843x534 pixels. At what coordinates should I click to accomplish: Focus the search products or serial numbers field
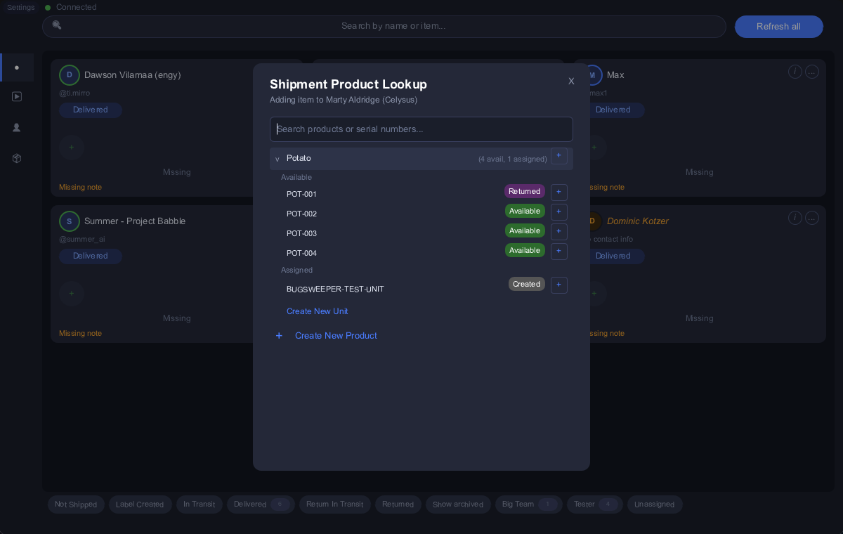pos(421,129)
